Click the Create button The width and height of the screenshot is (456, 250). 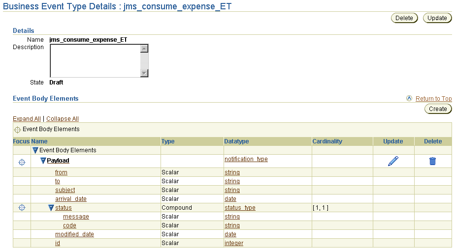(438, 109)
